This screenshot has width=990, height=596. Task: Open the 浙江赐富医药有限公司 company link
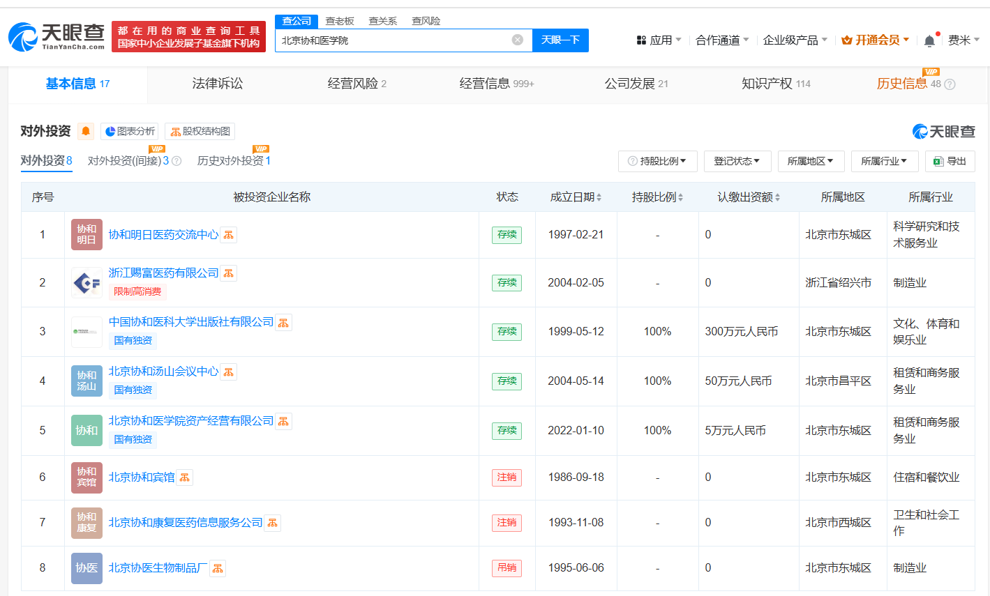click(163, 273)
